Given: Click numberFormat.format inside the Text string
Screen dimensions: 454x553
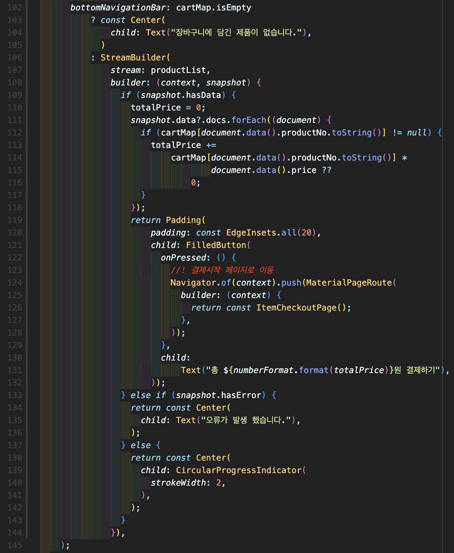Looking at the screenshot, I should pos(281,370).
